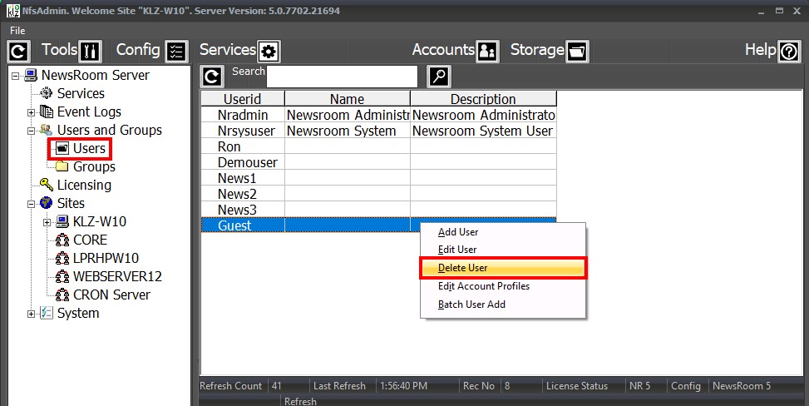Choose Edit User from context menu
809x406 pixels.
point(503,250)
